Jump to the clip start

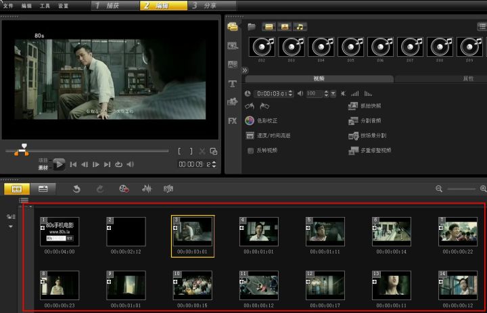tap(73, 164)
